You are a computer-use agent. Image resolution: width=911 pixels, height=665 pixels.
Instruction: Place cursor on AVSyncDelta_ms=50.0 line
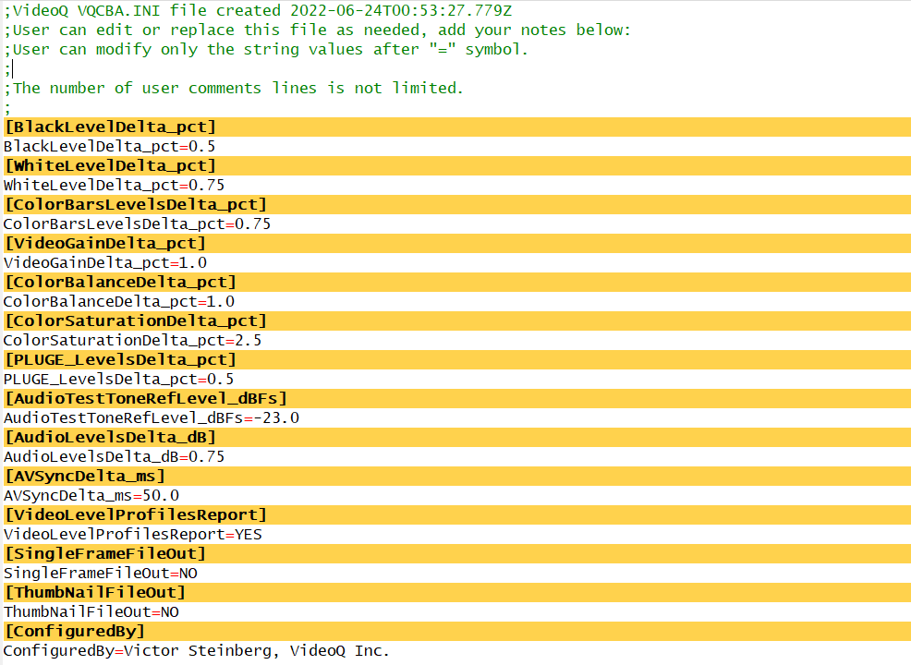tap(91, 495)
